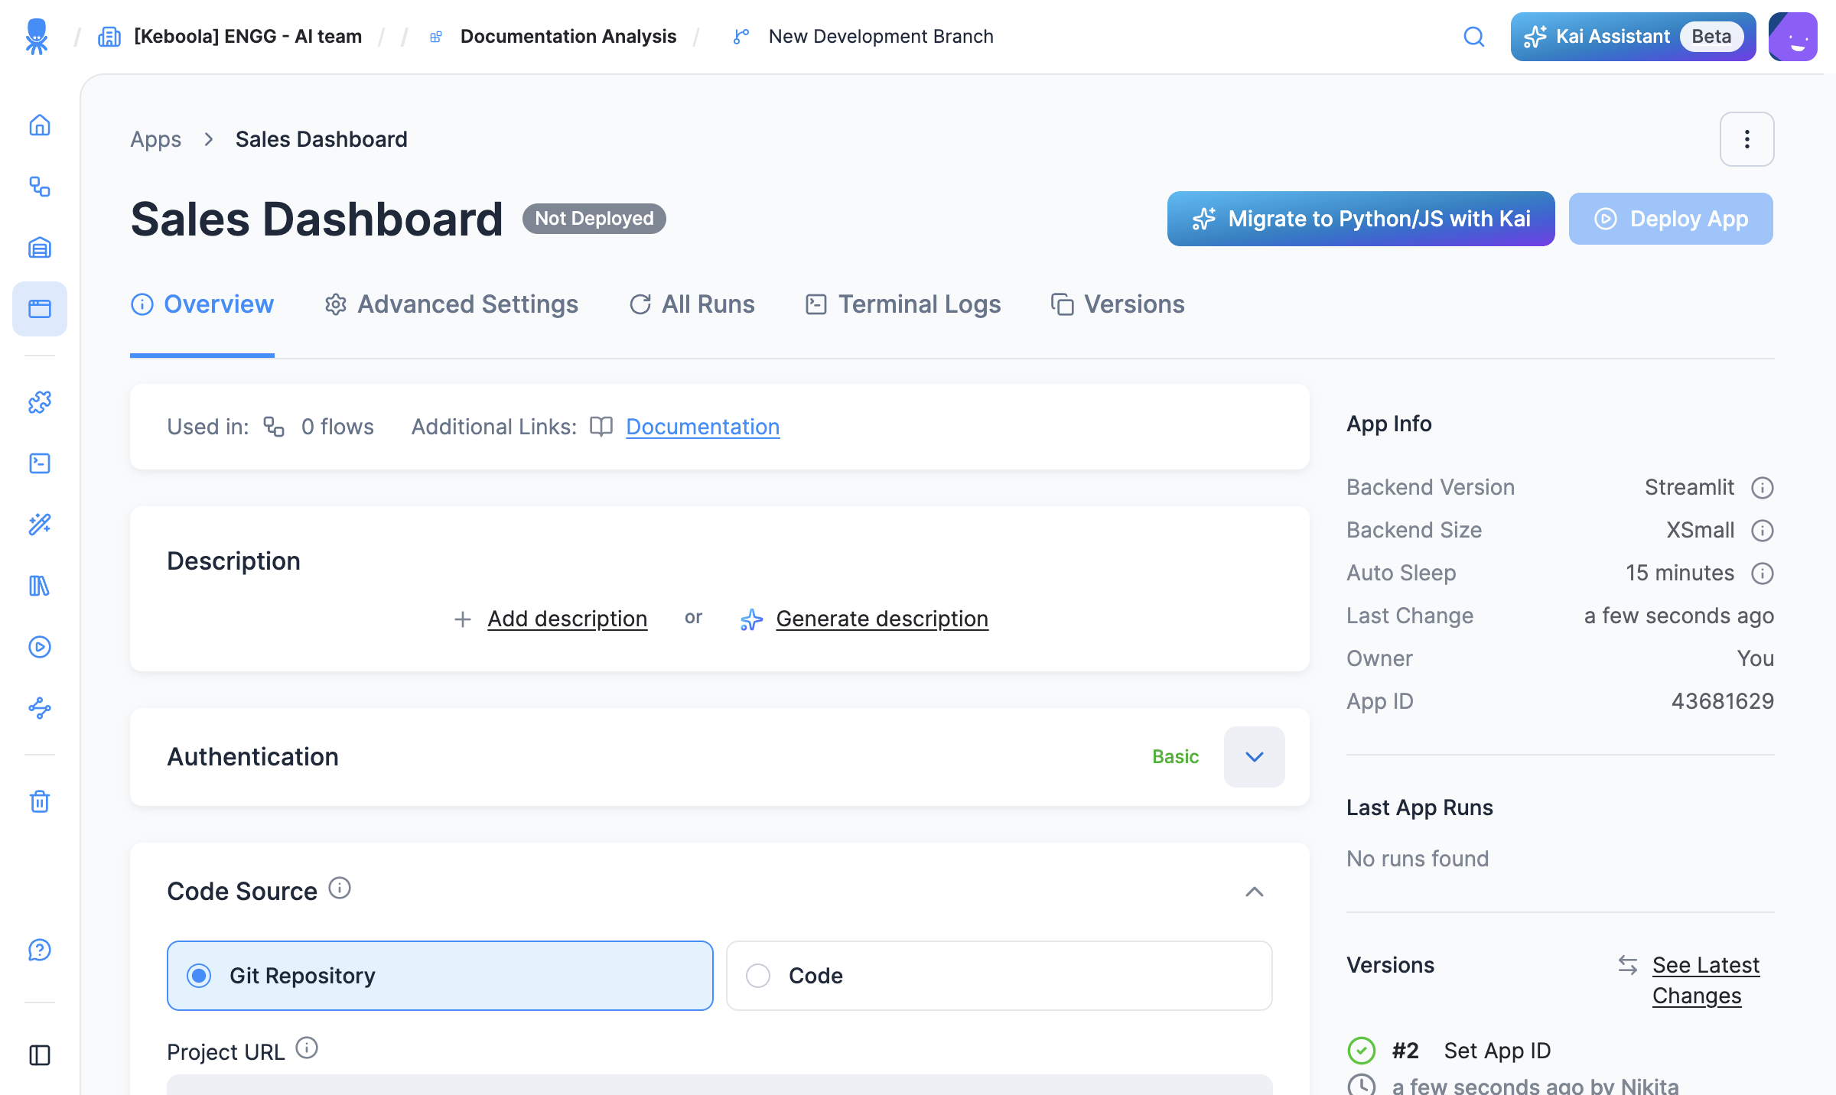Open the Transformations sidebar icon

[x=40, y=463]
